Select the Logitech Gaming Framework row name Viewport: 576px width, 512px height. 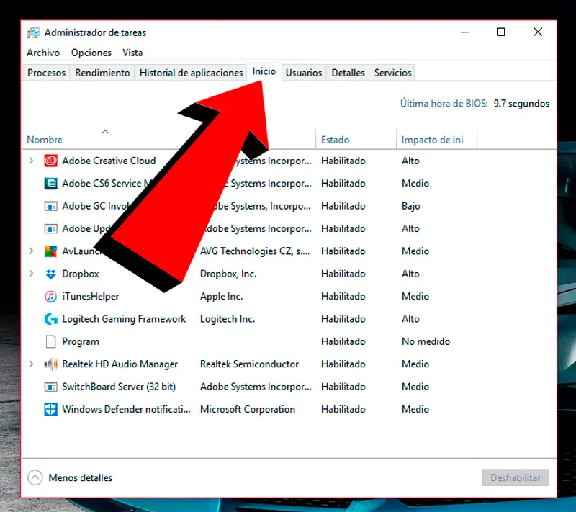click(124, 319)
